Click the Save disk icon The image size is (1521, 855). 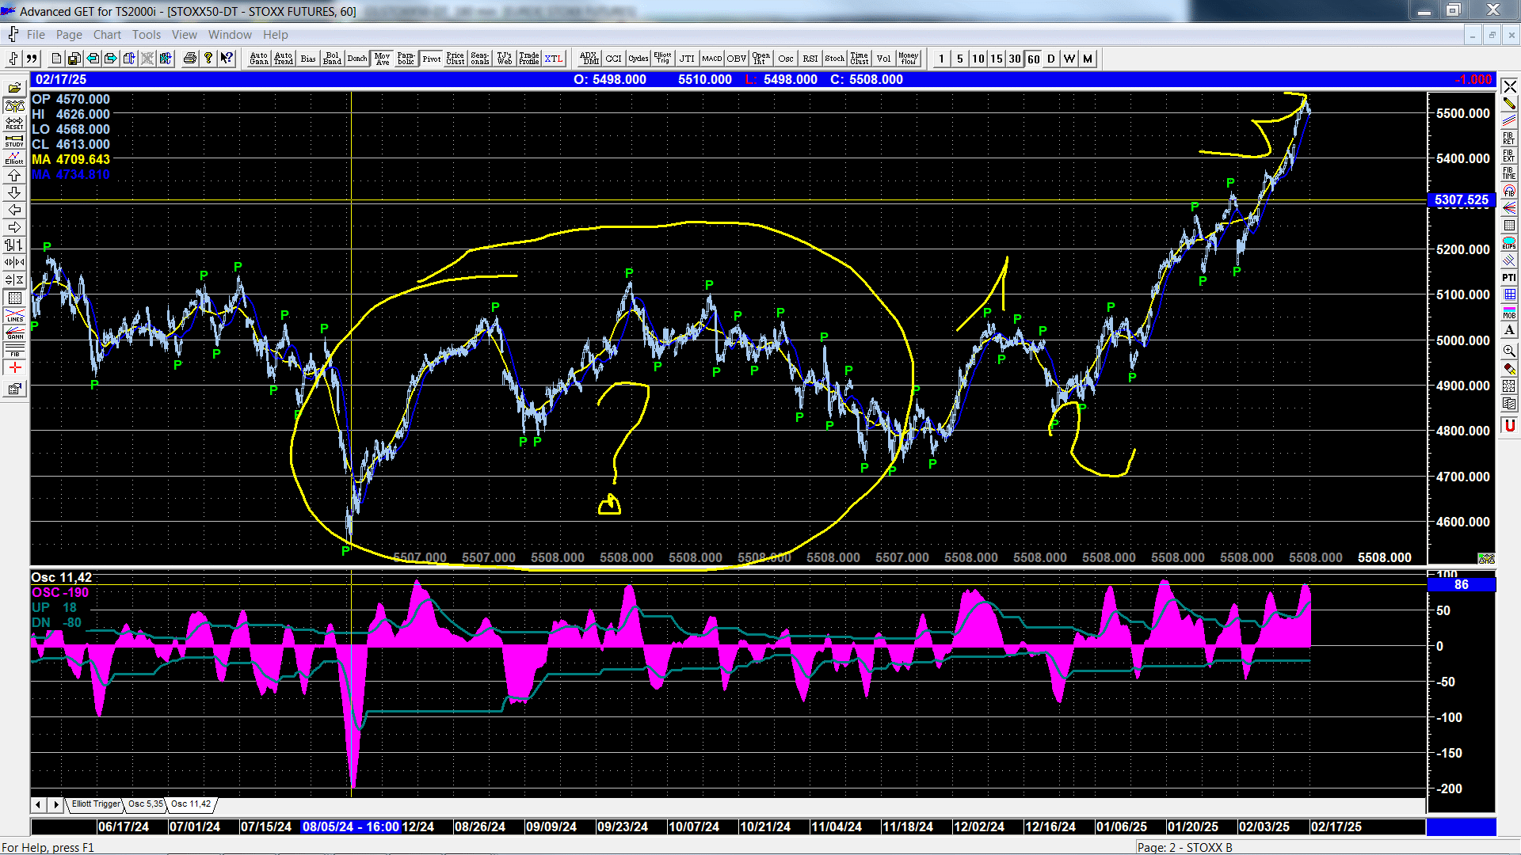coord(74,59)
